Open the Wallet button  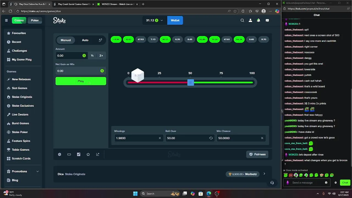click(x=175, y=20)
